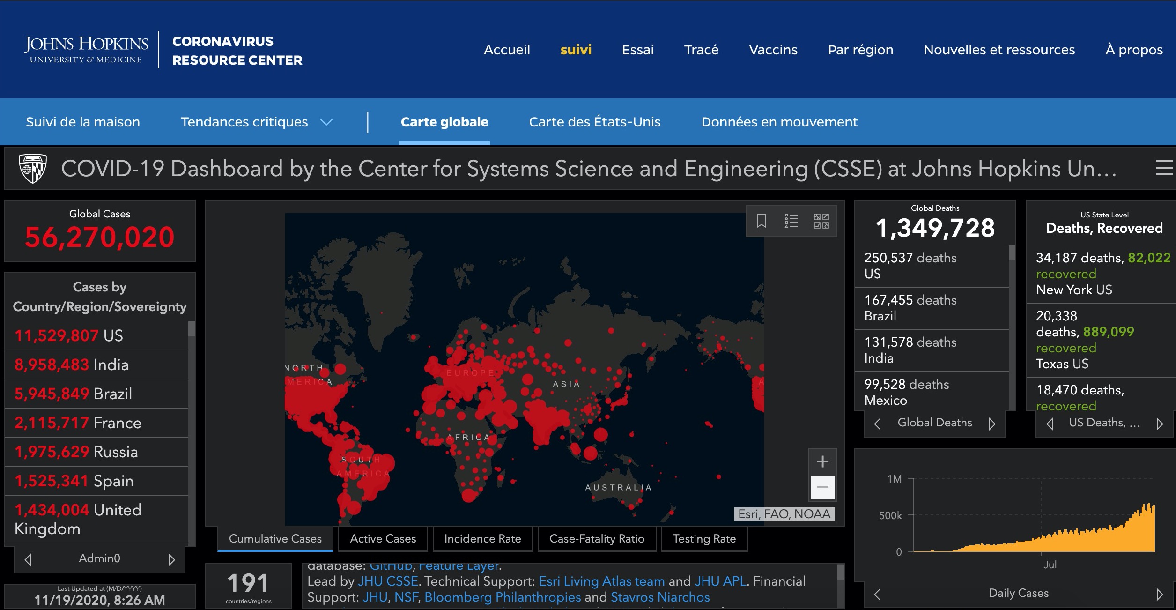Go to previous Admin0 list arrow

(x=28, y=559)
